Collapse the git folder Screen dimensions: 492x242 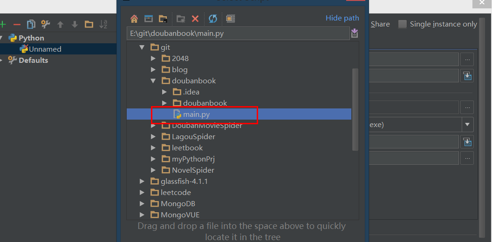[142, 47]
